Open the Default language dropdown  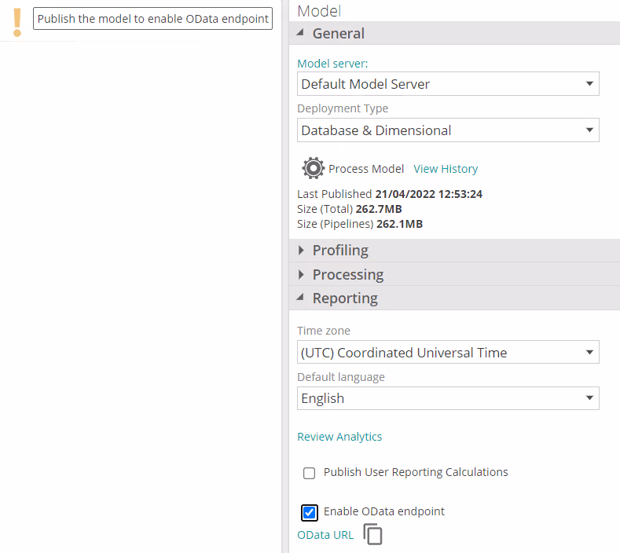click(x=448, y=398)
